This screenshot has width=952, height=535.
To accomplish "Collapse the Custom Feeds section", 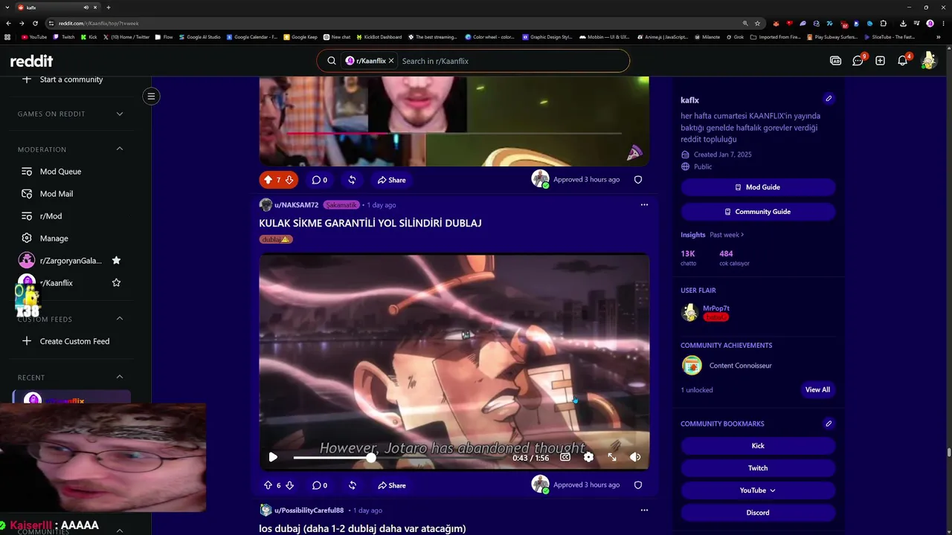I will pos(120,319).
